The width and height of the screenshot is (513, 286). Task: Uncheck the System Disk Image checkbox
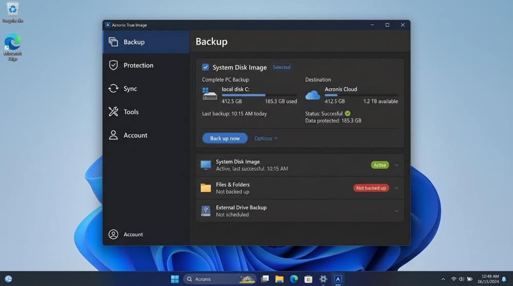[x=205, y=67]
